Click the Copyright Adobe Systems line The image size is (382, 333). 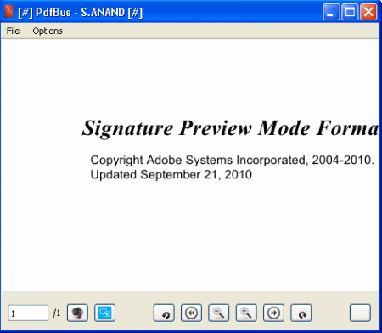tap(233, 161)
